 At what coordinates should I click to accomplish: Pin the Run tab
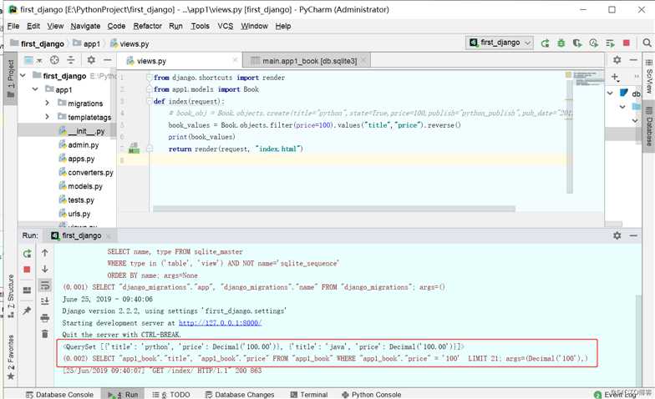coord(27,311)
